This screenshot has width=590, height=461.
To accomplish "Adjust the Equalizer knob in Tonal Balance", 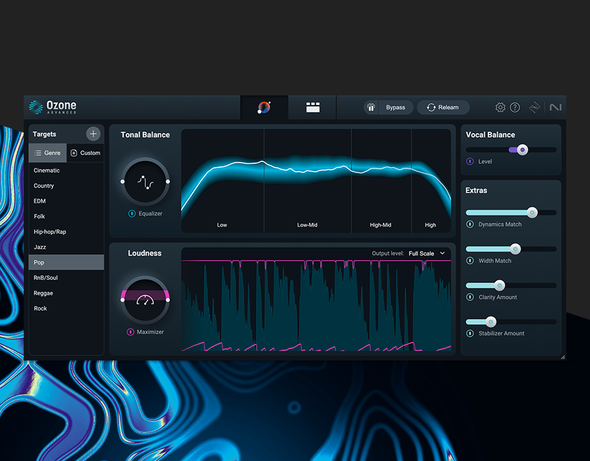I will pos(145,181).
